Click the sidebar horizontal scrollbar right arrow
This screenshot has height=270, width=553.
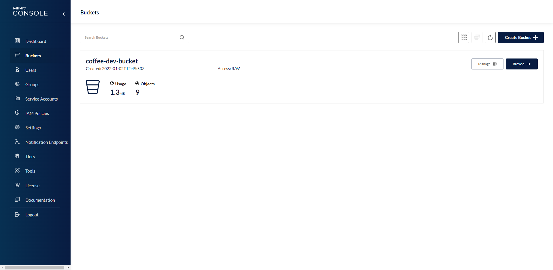pos(68,268)
